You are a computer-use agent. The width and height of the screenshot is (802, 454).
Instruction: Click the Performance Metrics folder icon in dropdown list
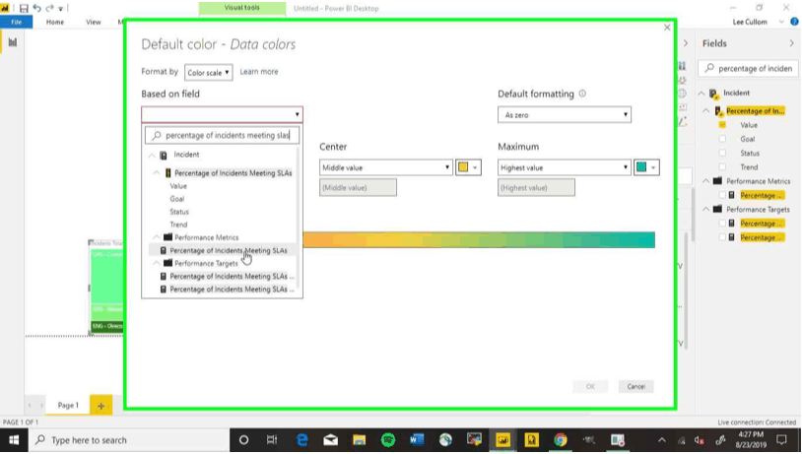[167, 237]
